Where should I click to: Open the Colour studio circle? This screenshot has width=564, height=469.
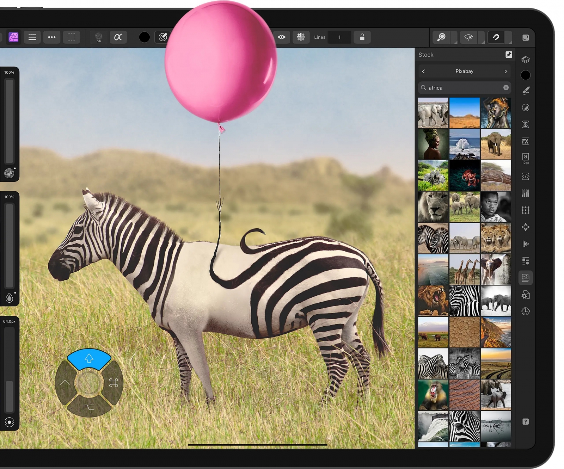point(526,75)
